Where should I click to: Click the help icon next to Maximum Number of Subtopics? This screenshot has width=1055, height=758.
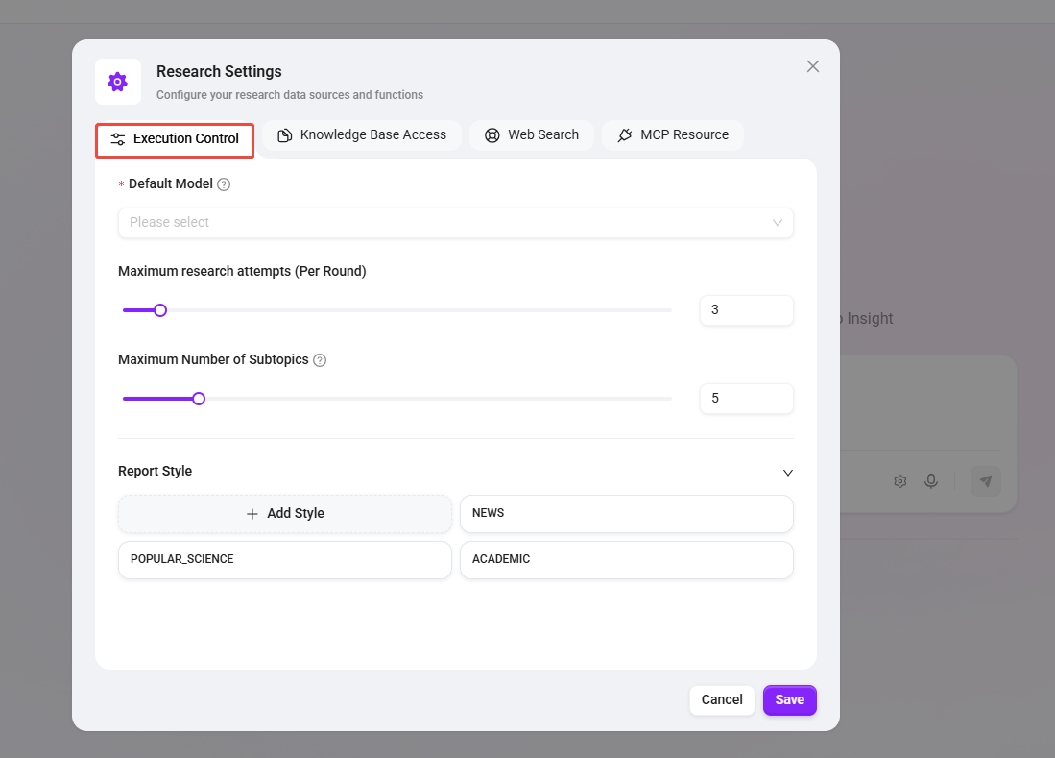[320, 360]
